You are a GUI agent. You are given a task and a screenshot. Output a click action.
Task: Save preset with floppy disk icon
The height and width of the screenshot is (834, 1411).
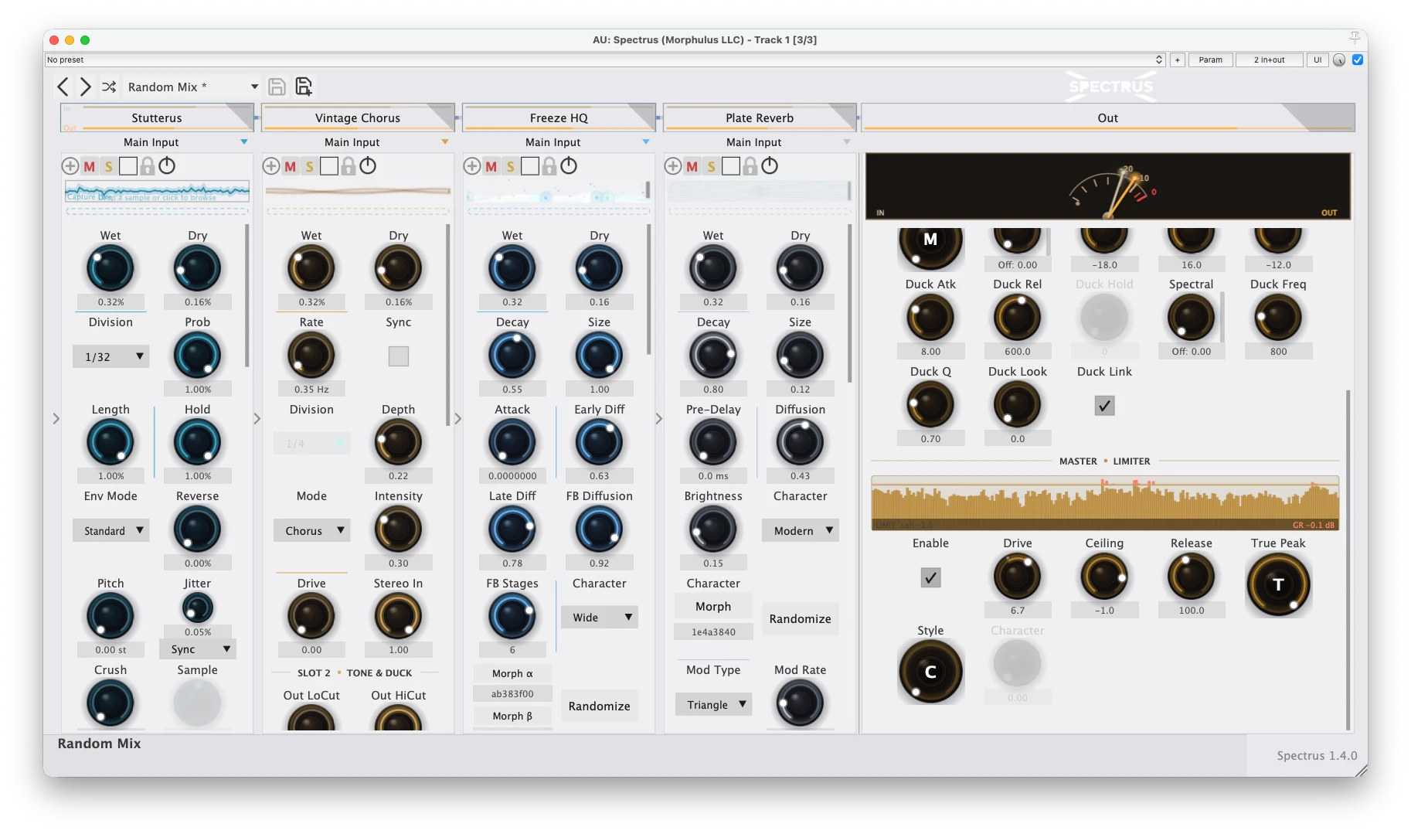click(277, 87)
